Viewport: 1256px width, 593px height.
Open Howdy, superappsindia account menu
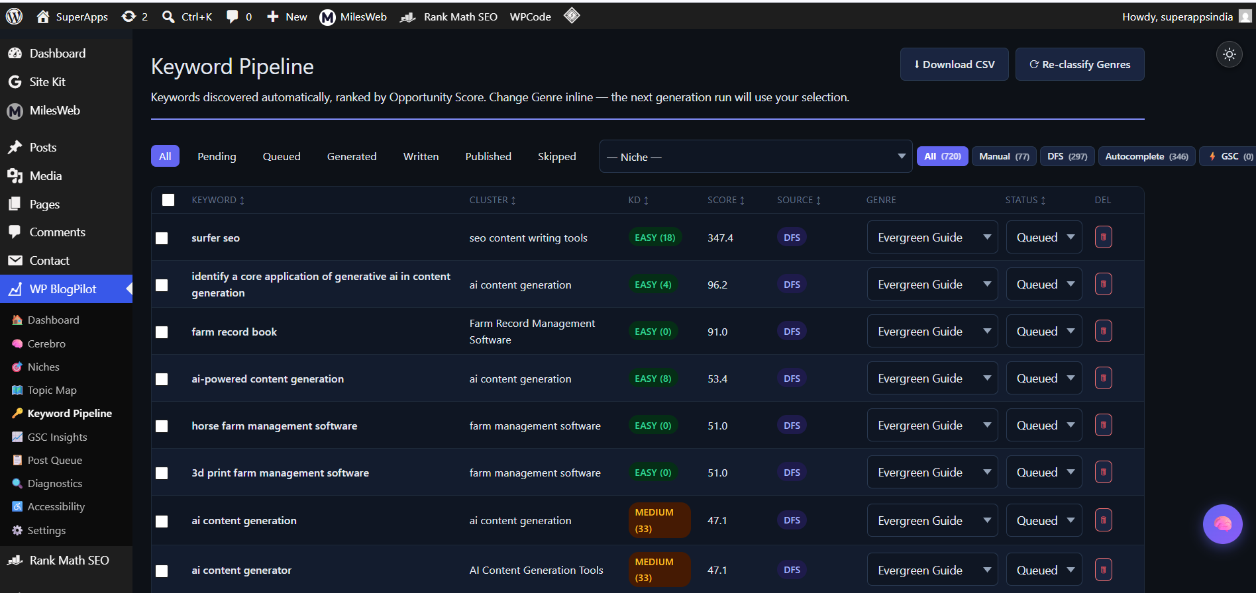(x=1186, y=17)
